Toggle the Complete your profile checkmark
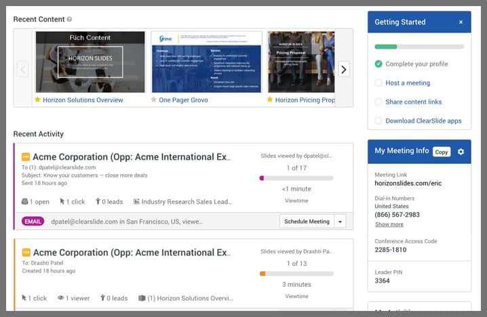 pyautogui.click(x=378, y=64)
